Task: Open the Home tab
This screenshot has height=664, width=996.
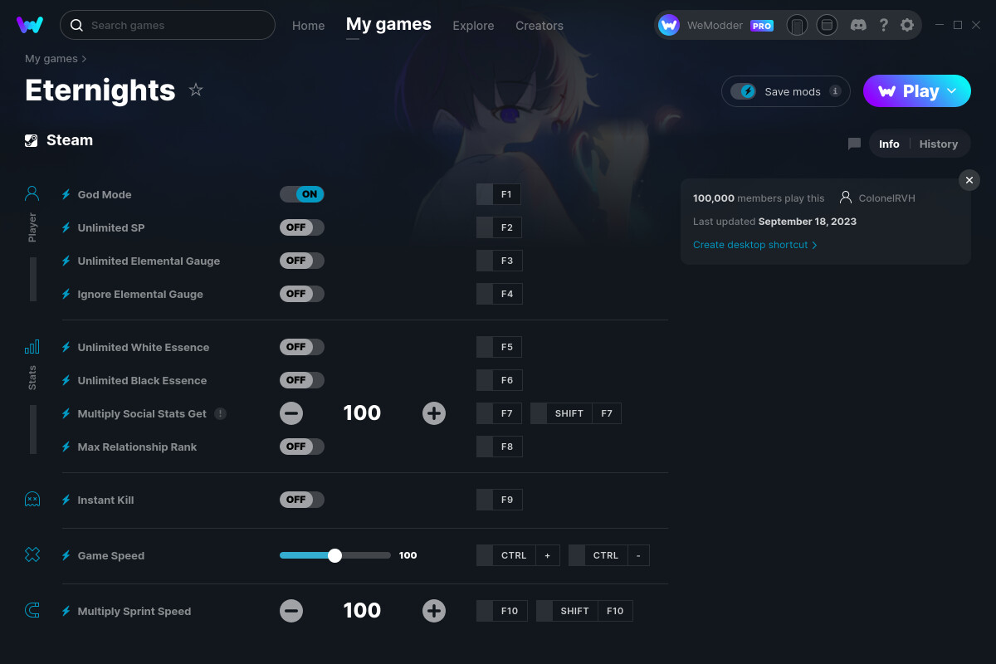Action: [308, 26]
